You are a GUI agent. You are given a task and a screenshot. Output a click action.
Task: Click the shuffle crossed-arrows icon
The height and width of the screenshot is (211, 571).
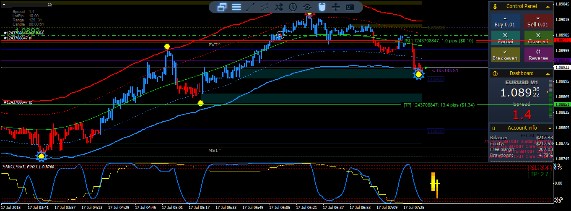278,7
